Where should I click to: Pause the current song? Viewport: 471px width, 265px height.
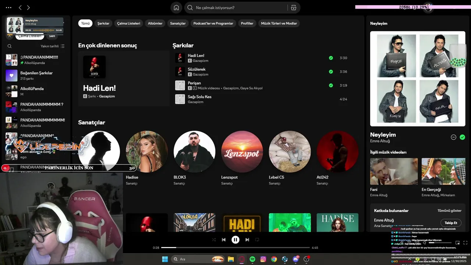click(235, 240)
